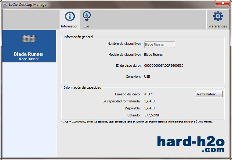Select Blade Runner drive icon in sidebar
The width and height of the screenshot is (232, 160).
point(29,39)
